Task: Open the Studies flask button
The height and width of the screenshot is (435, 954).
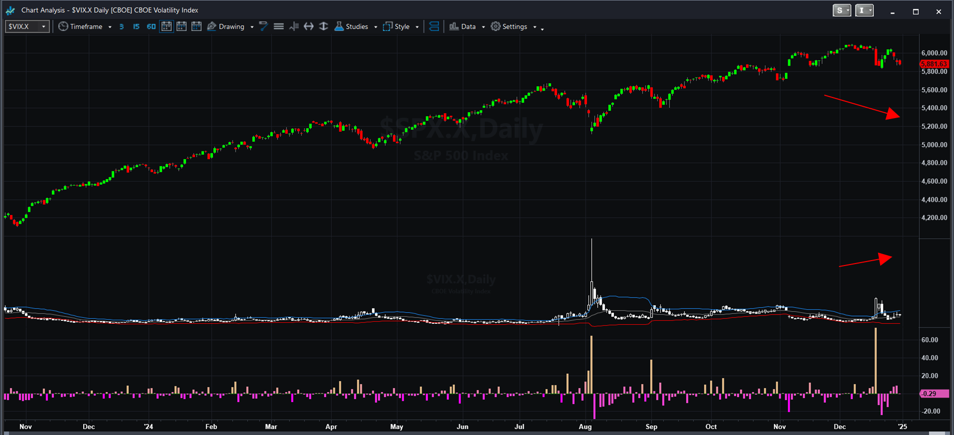Action: 351,26
